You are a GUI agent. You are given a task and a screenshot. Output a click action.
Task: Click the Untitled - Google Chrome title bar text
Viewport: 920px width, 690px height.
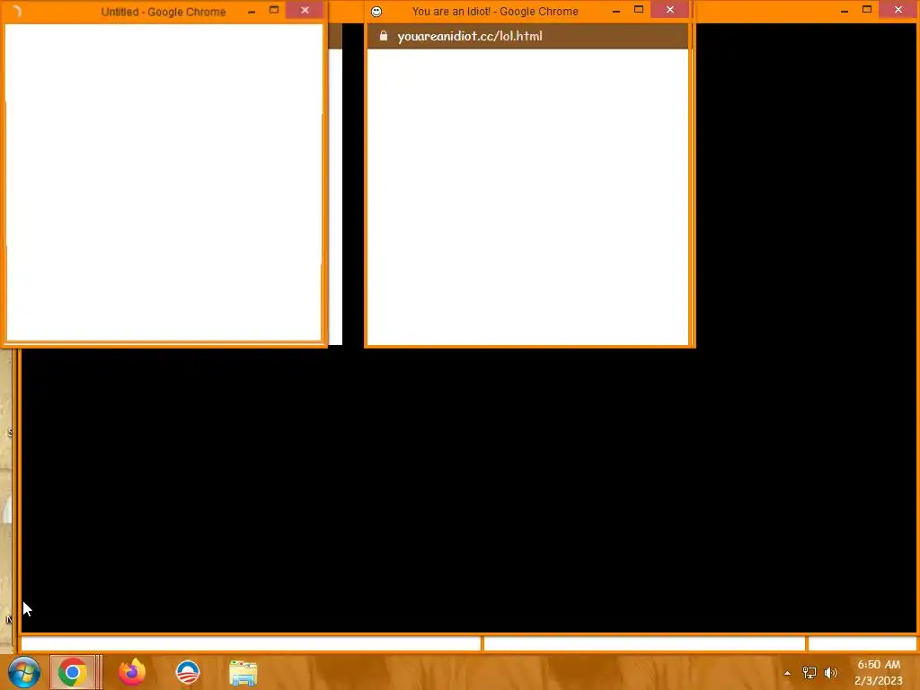click(164, 12)
